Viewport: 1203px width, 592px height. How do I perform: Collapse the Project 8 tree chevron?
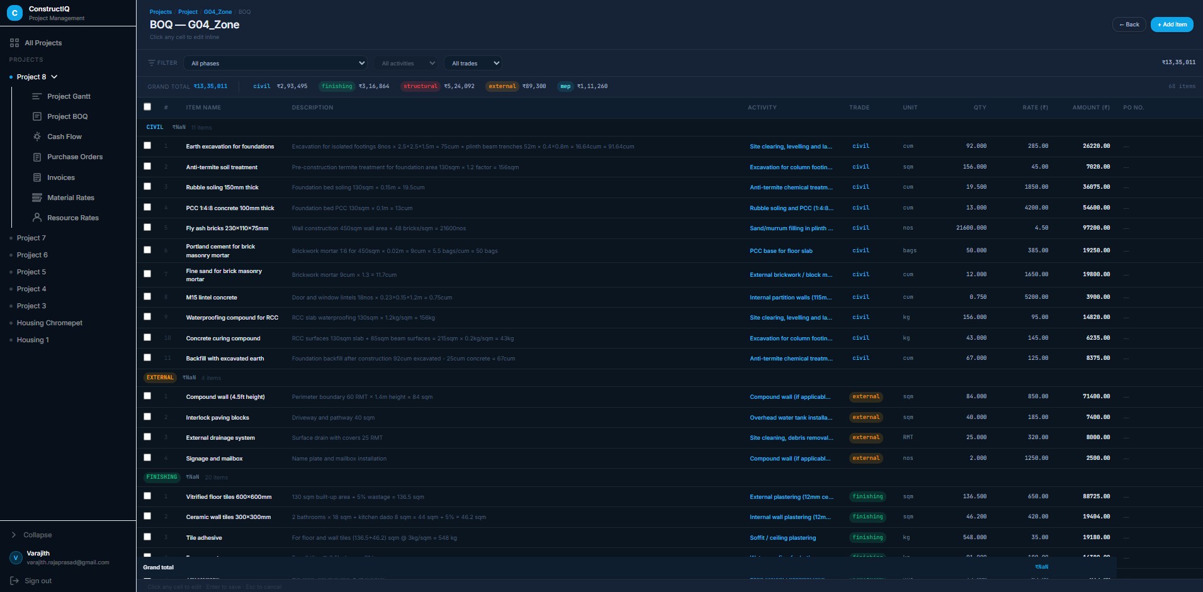(x=54, y=77)
